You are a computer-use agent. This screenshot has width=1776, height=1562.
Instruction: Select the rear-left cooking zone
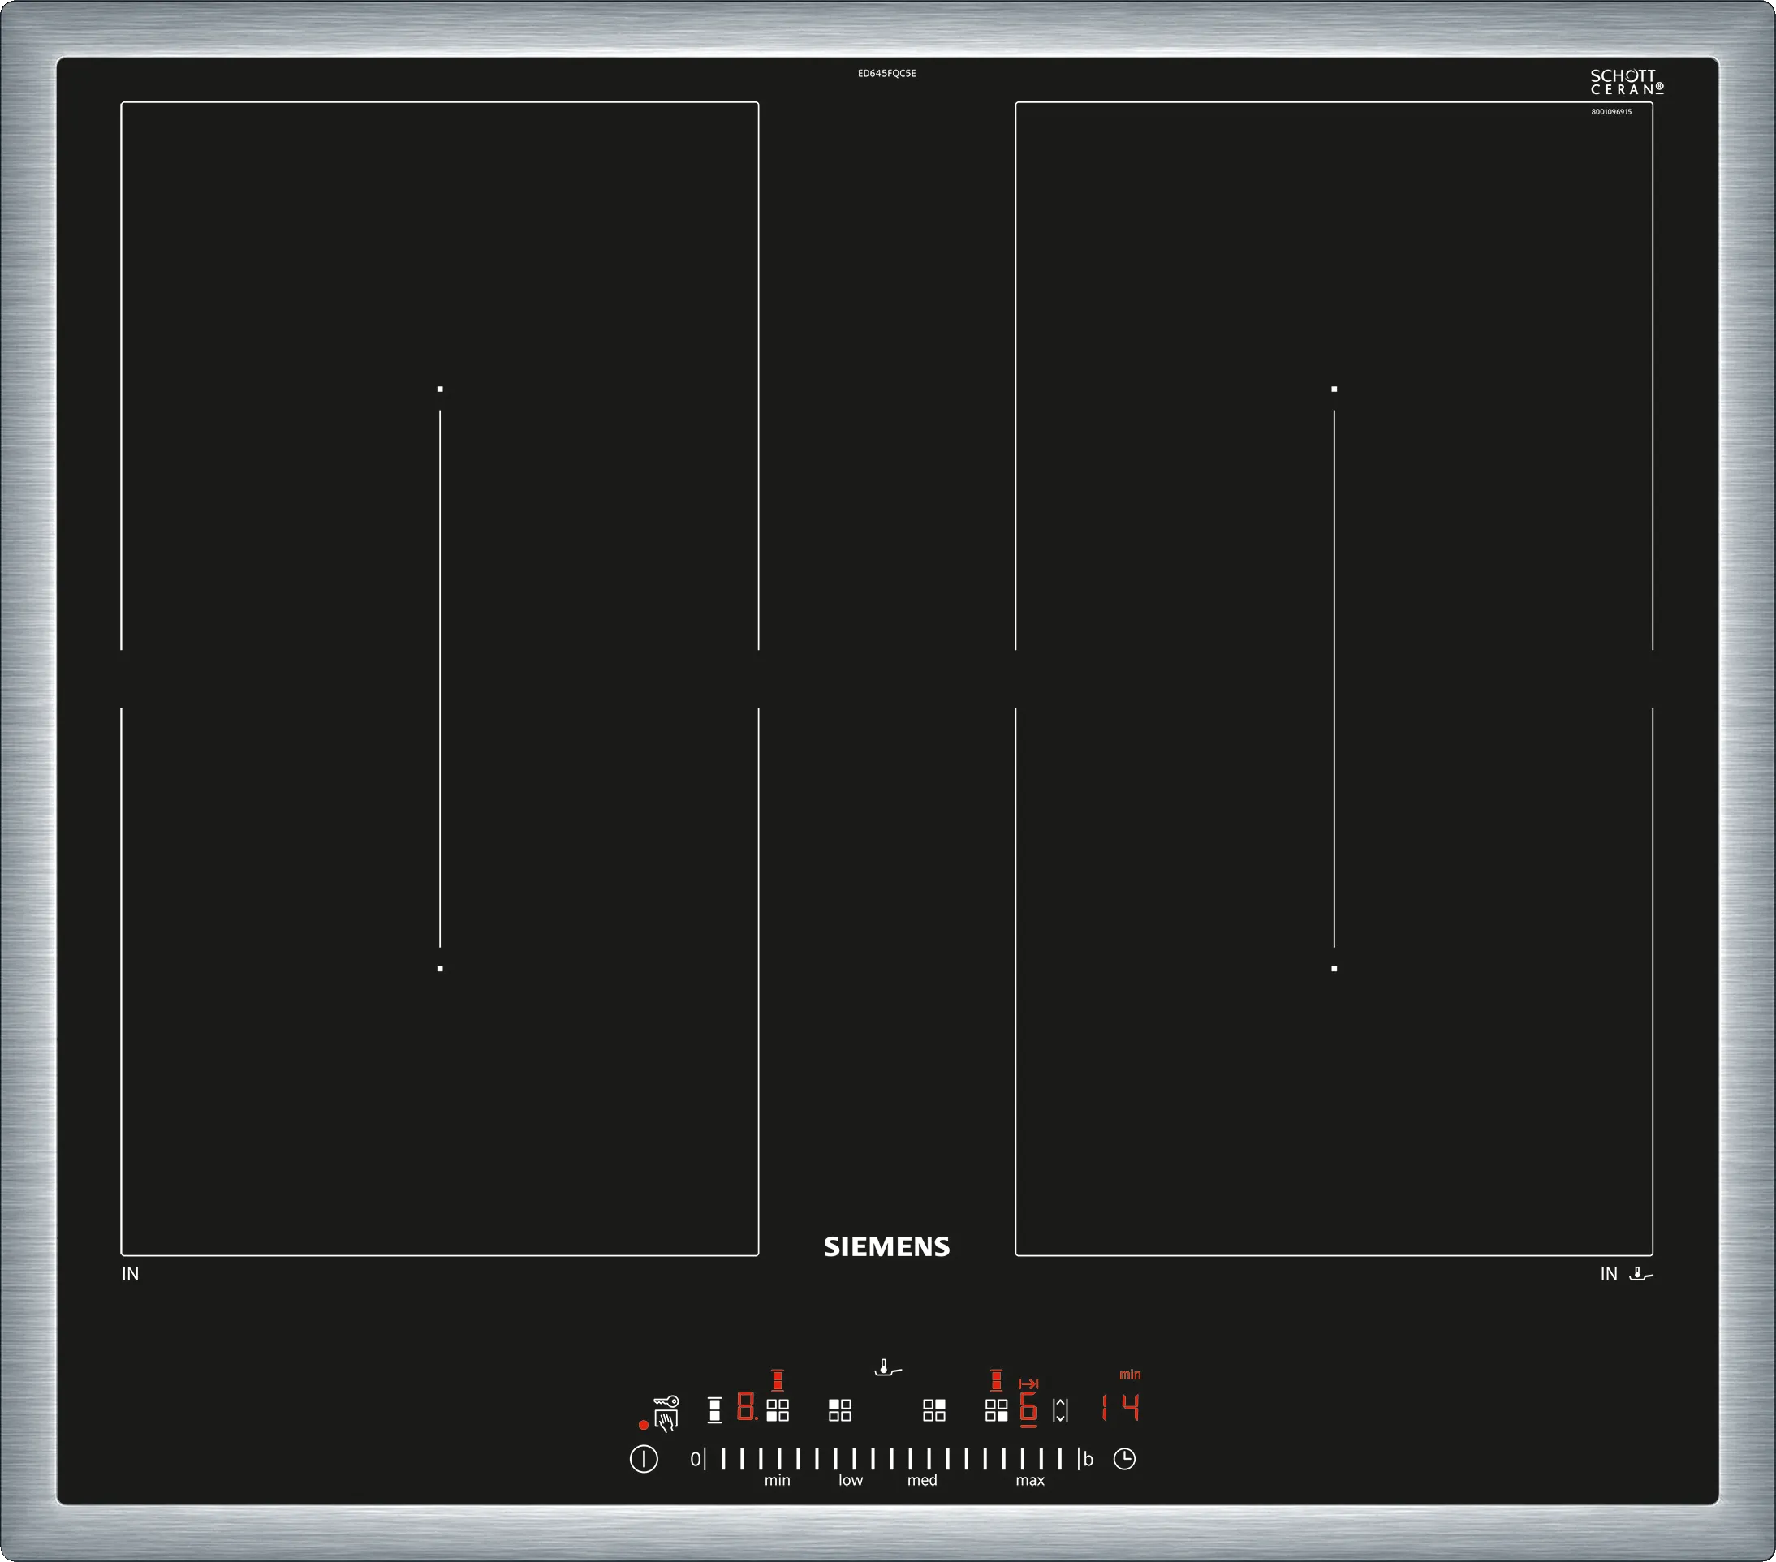[x=840, y=1410]
